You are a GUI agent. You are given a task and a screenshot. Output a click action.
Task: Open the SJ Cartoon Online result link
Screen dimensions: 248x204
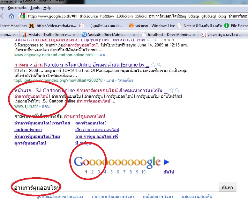[91, 90]
